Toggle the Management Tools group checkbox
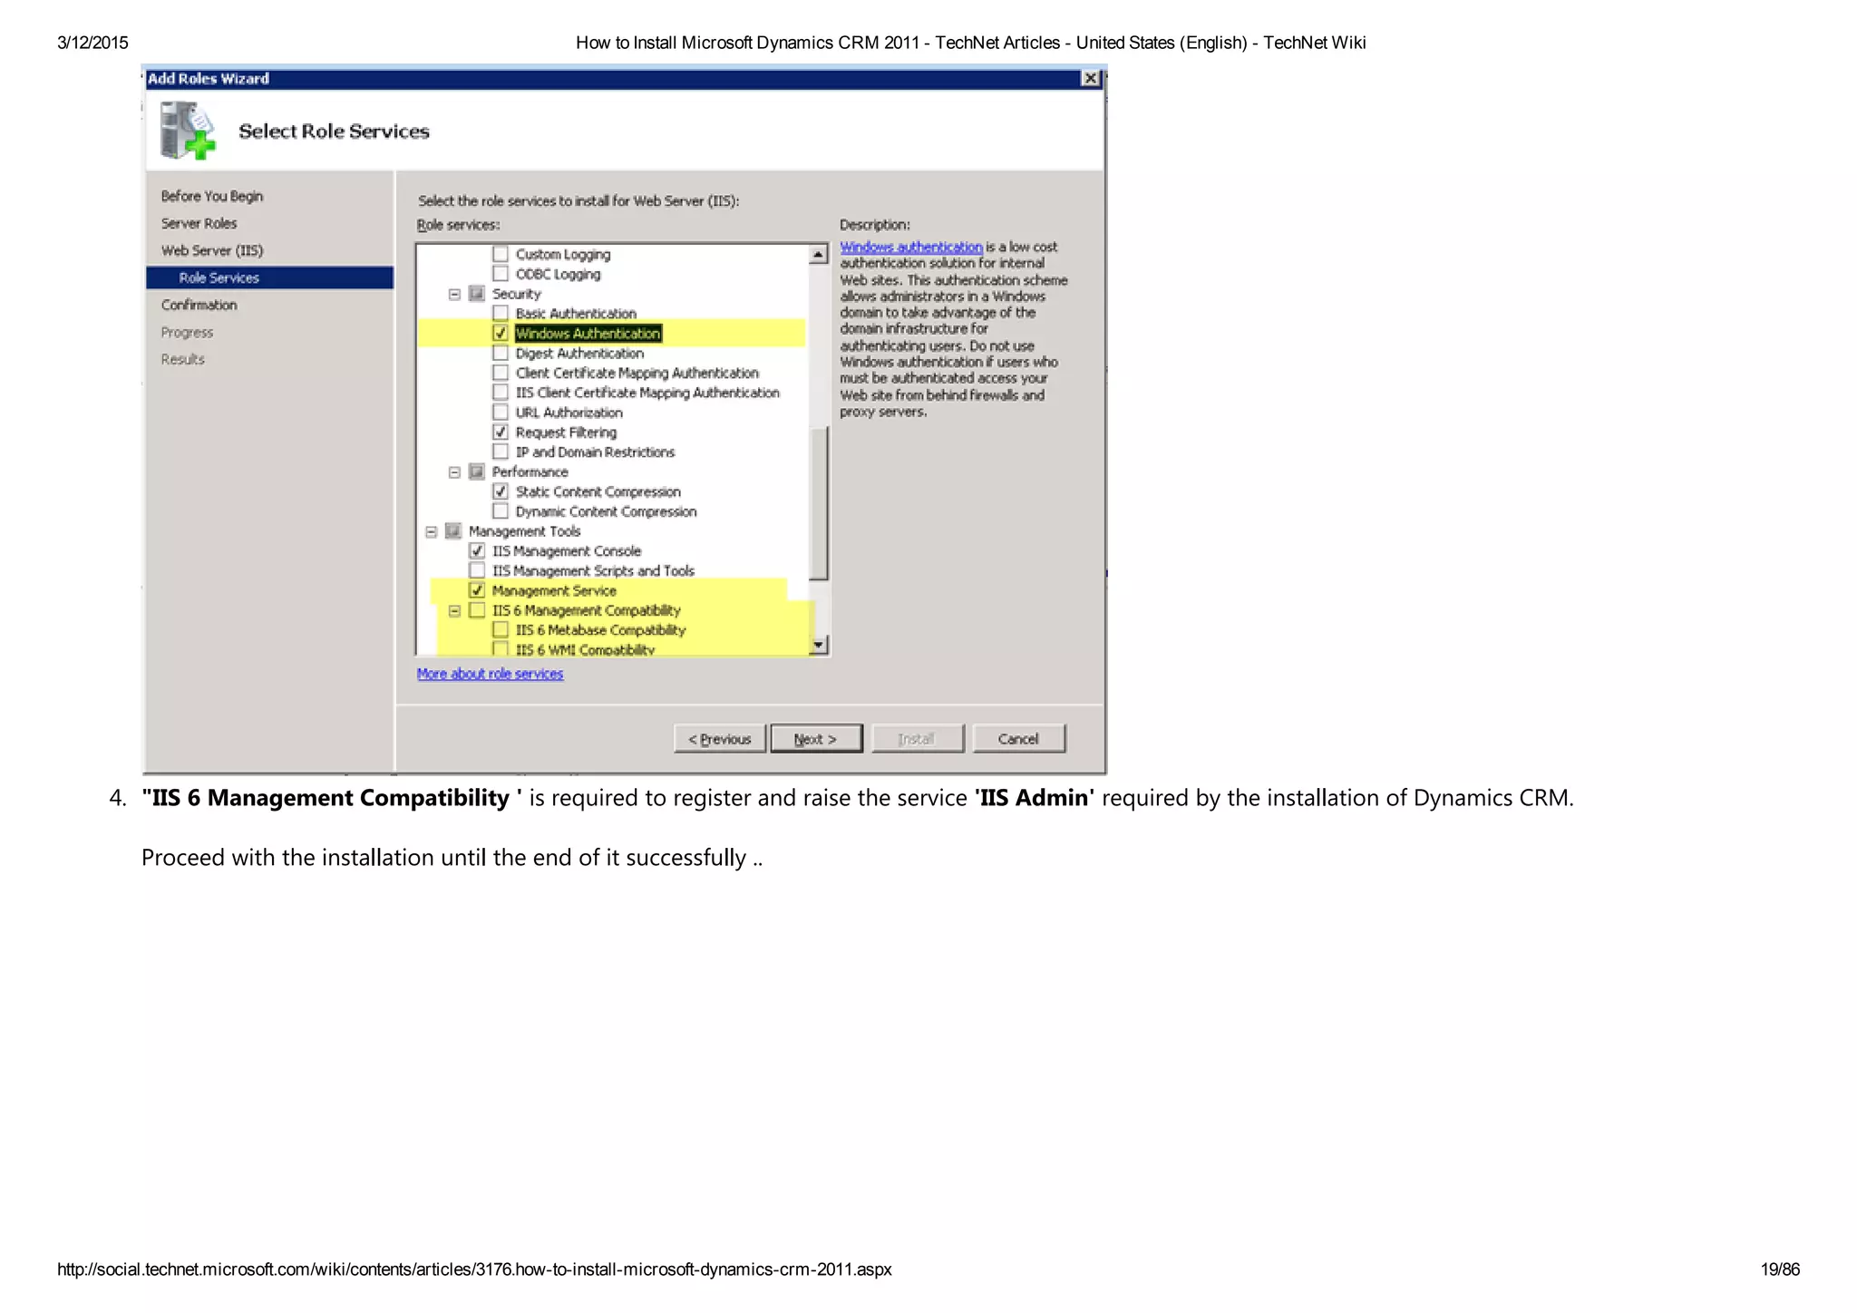Image resolution: width=1857 pixels, height=1313 pixels. click(453, 531)
